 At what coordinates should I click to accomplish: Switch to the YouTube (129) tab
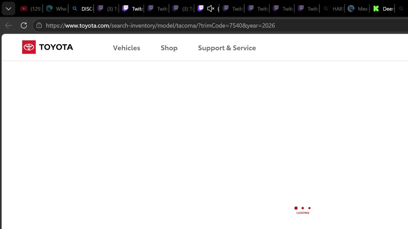click(x=31, y=9)
